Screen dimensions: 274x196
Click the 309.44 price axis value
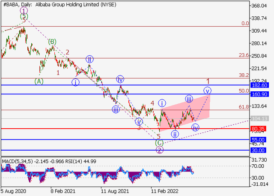coord(259,31)
